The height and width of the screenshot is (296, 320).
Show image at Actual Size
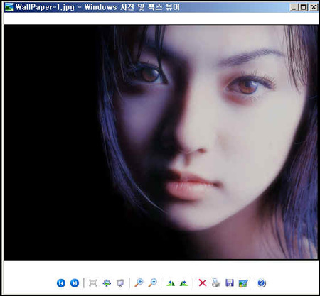pos(107,283)
